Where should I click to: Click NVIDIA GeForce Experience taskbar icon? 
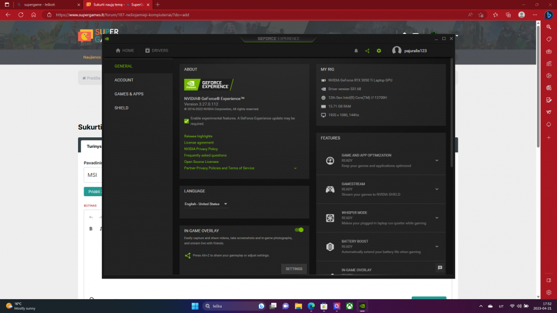click(x=363, y=306)
